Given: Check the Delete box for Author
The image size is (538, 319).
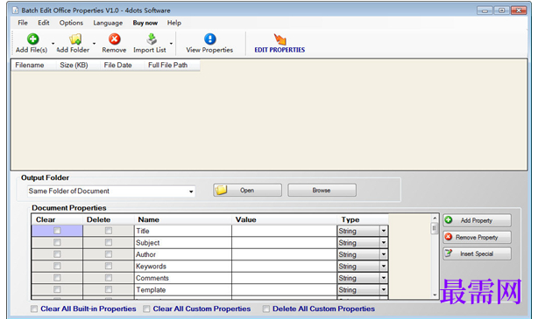Looking at the screenshot, I should [x=109, y=254].
